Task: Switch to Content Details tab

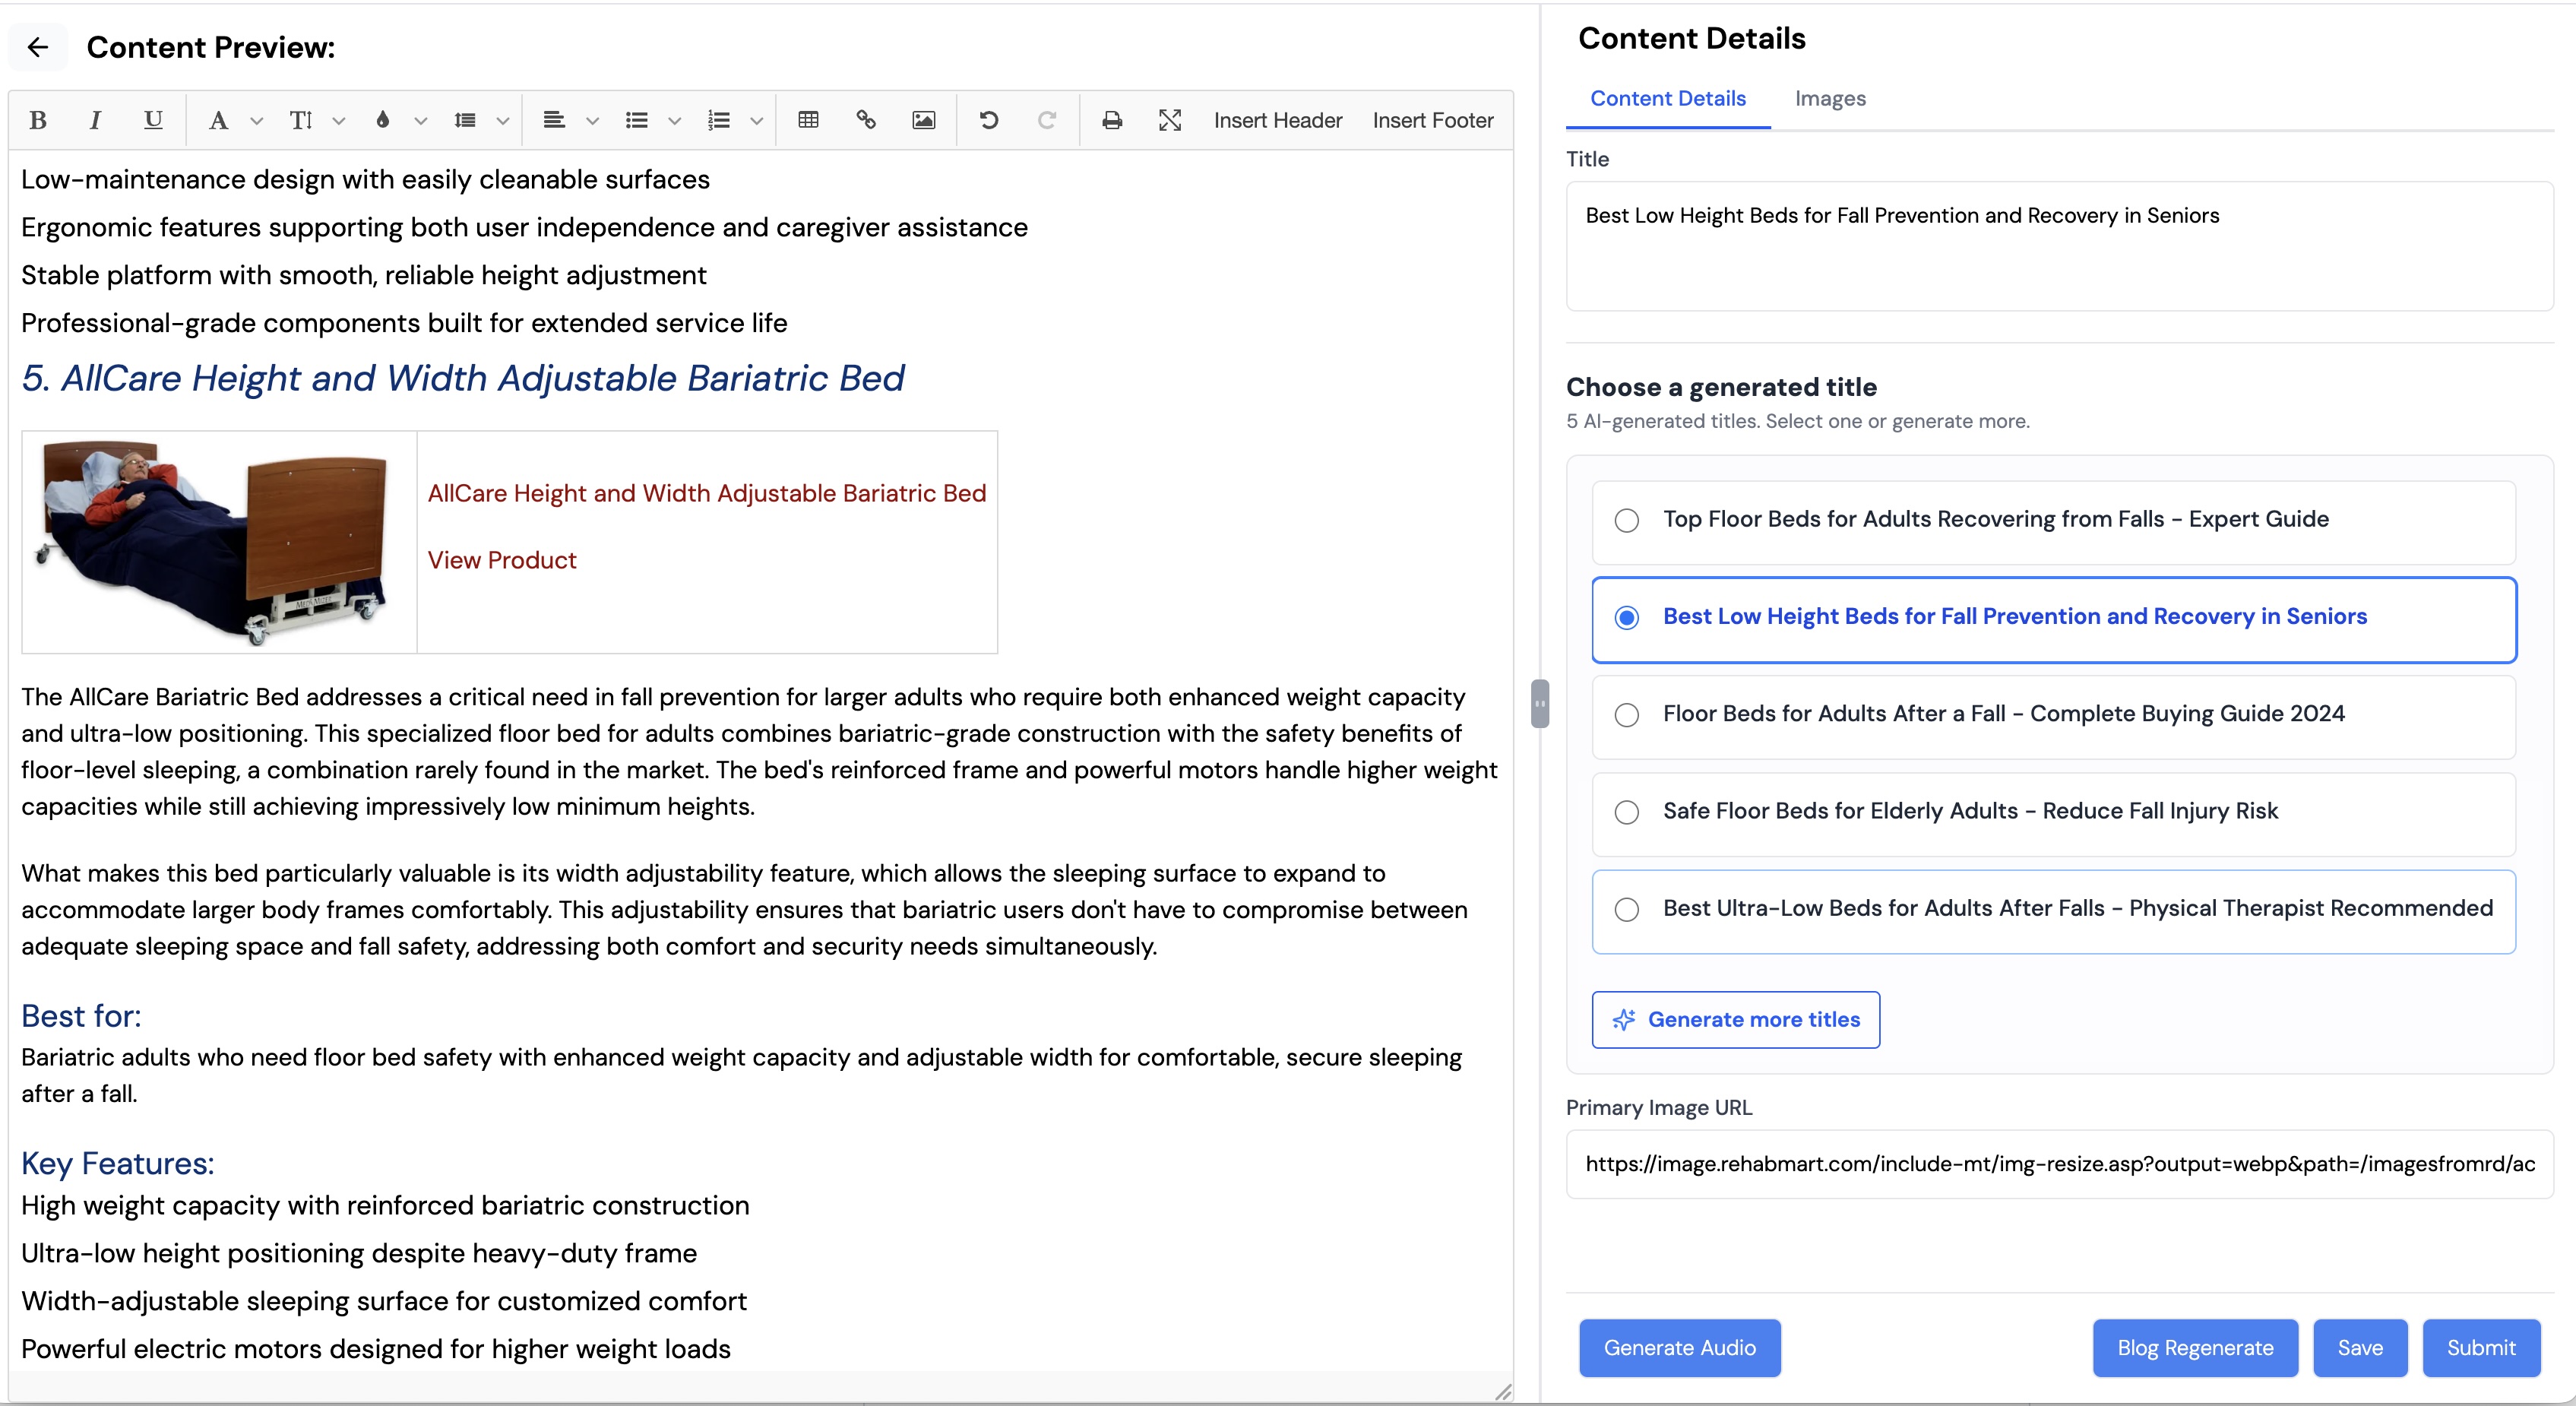Action: [x=1668, y=99]
